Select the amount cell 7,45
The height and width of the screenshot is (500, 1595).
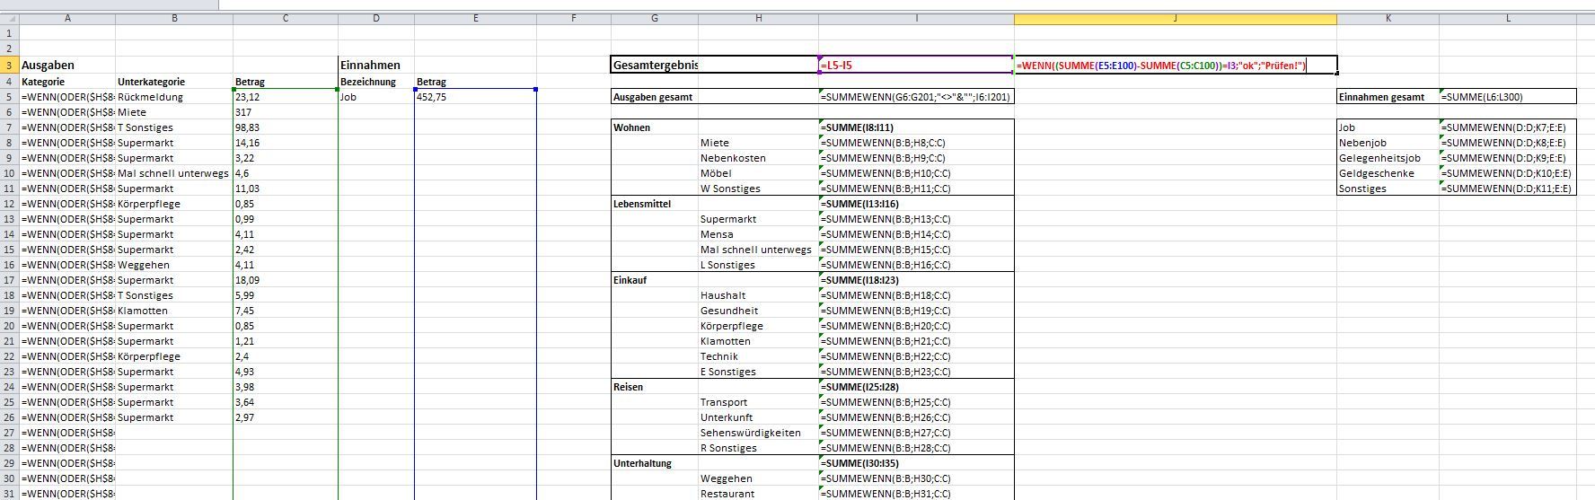coord(286,311)
